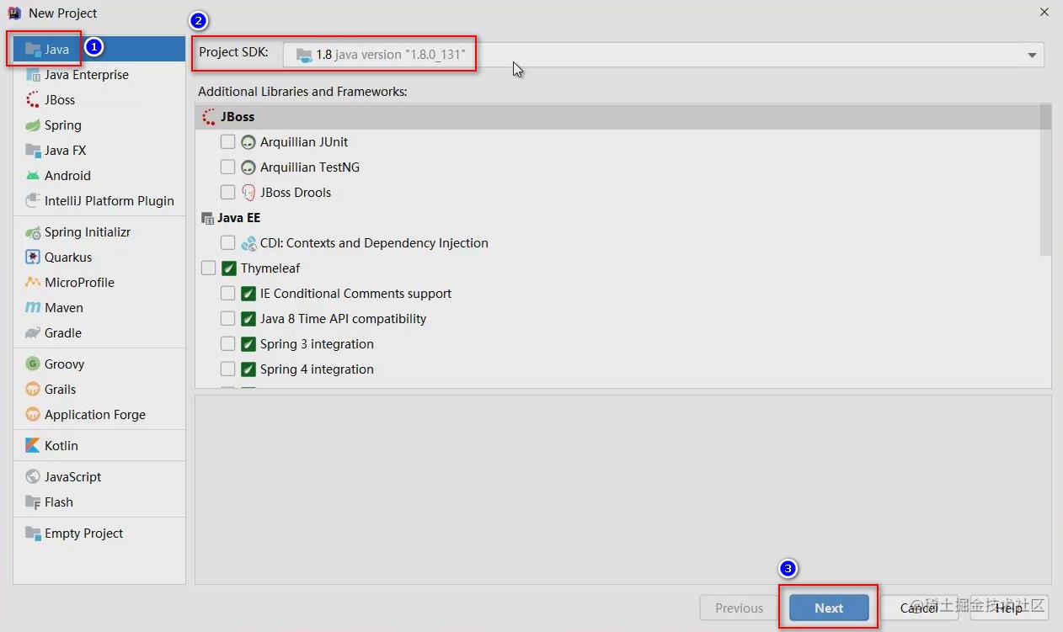This screenshot has height=632, width=1063.
Task: Click the Empty Project folder icon
Action: pyautogui.click(x=33, y=534)
